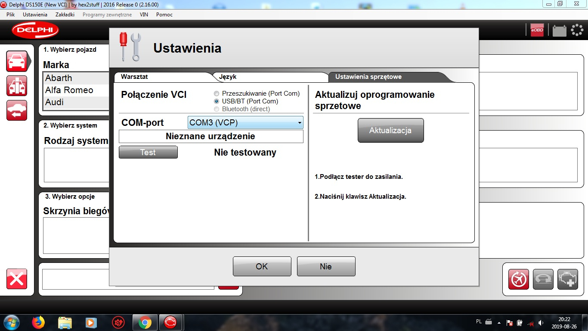Click the keyboard icon in system tray
This screenshot has width=588, height=331.
pyautogui.click(x=489, y=322)
